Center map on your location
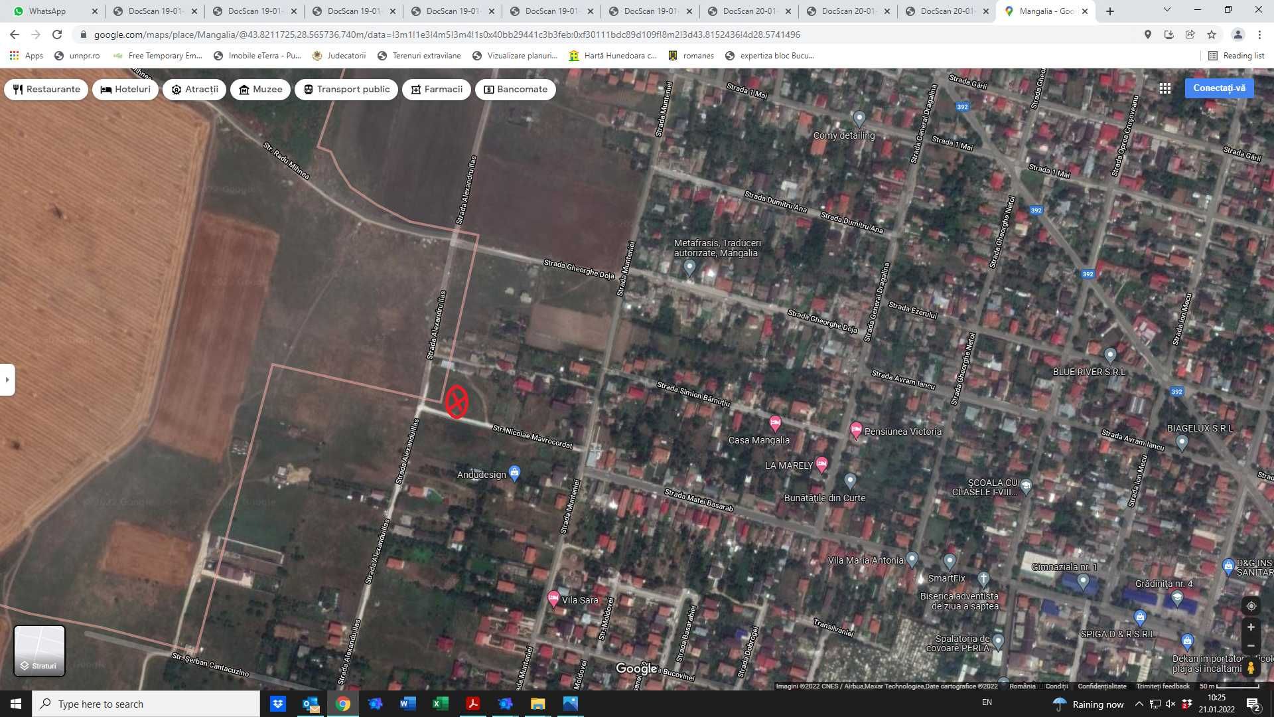This screenshot has width=1274, height=717. [x=1251, y=606]
